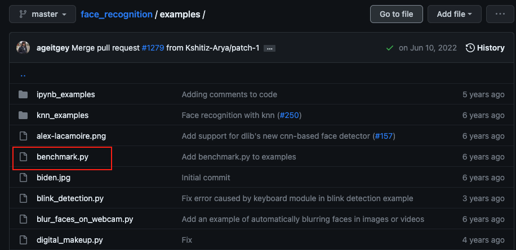Open the blink_detection.py file
This screenshot has width=516, height=250.
coord(70,198)
